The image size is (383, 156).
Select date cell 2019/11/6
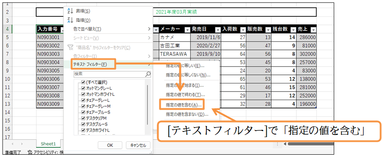pos(206,37)
